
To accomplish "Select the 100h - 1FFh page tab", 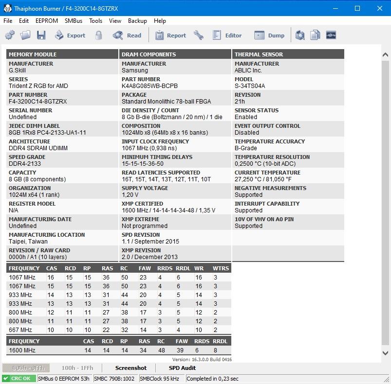I will click(77, 368).
